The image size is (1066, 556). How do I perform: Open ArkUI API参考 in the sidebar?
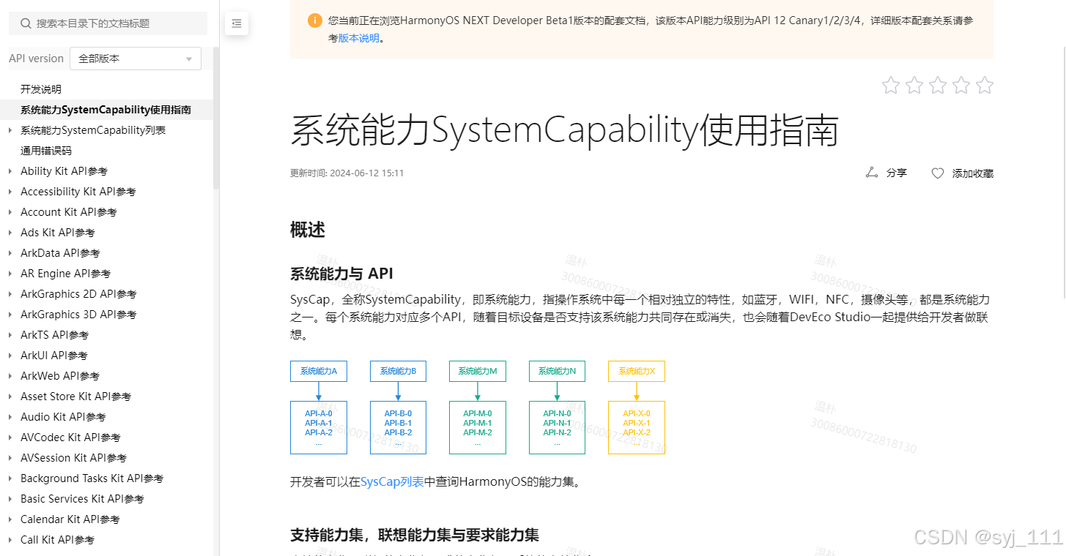(54, 356)
